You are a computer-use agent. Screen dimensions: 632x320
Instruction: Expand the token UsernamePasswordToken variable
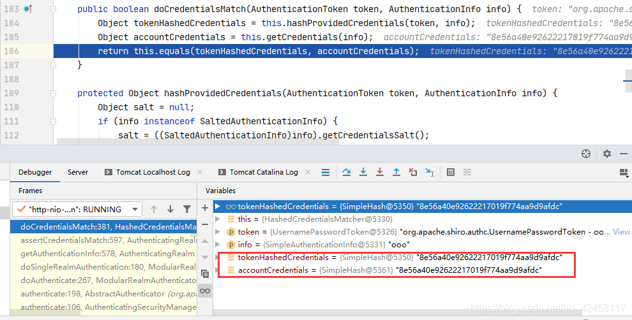pyautogui.click(x=218, y=232)
